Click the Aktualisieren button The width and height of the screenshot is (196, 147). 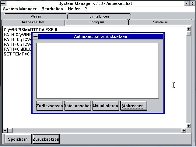(x=106, y=106)
